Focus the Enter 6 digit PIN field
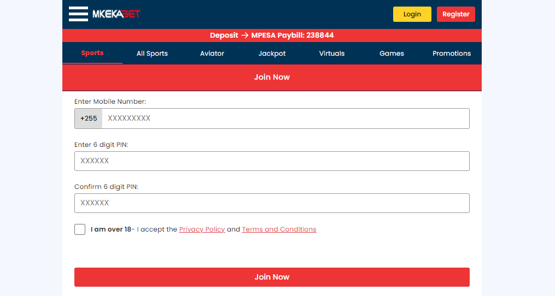Image resolution: width=555 pixels, height=296 pixels. [x=272, y=161]
